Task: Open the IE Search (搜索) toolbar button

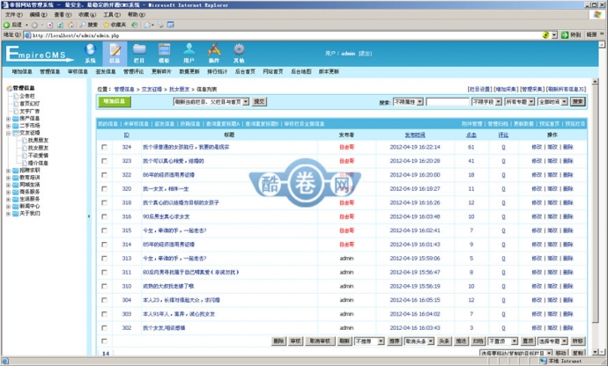Action: [89, 25]
